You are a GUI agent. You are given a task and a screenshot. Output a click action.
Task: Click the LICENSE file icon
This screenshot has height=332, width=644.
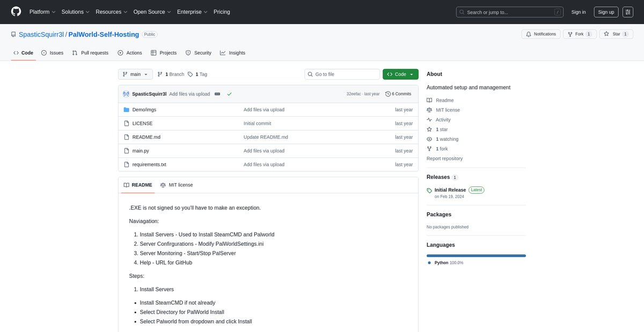127,123
